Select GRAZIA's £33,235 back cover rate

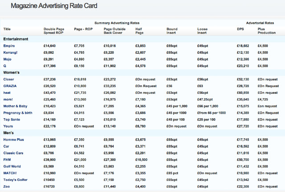pos(110,86)
